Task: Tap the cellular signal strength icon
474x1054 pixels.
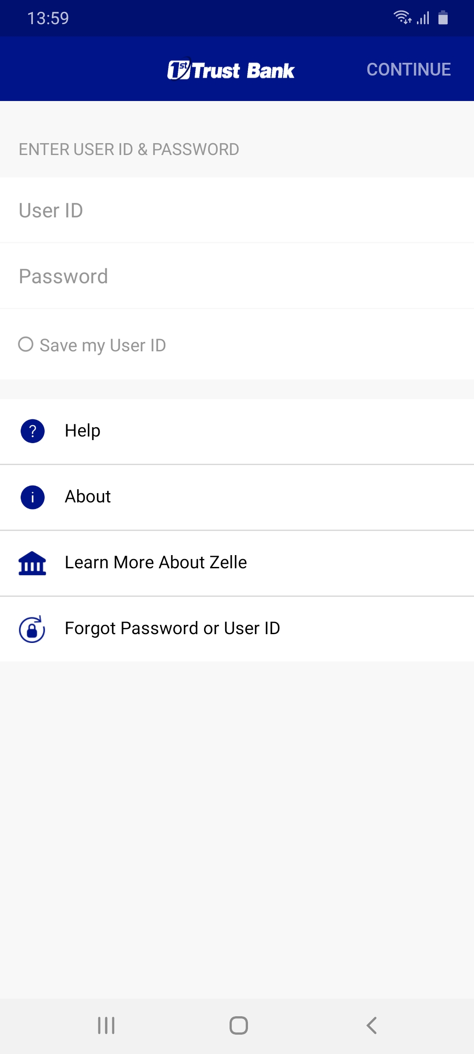Action: [x=423, y=18]
